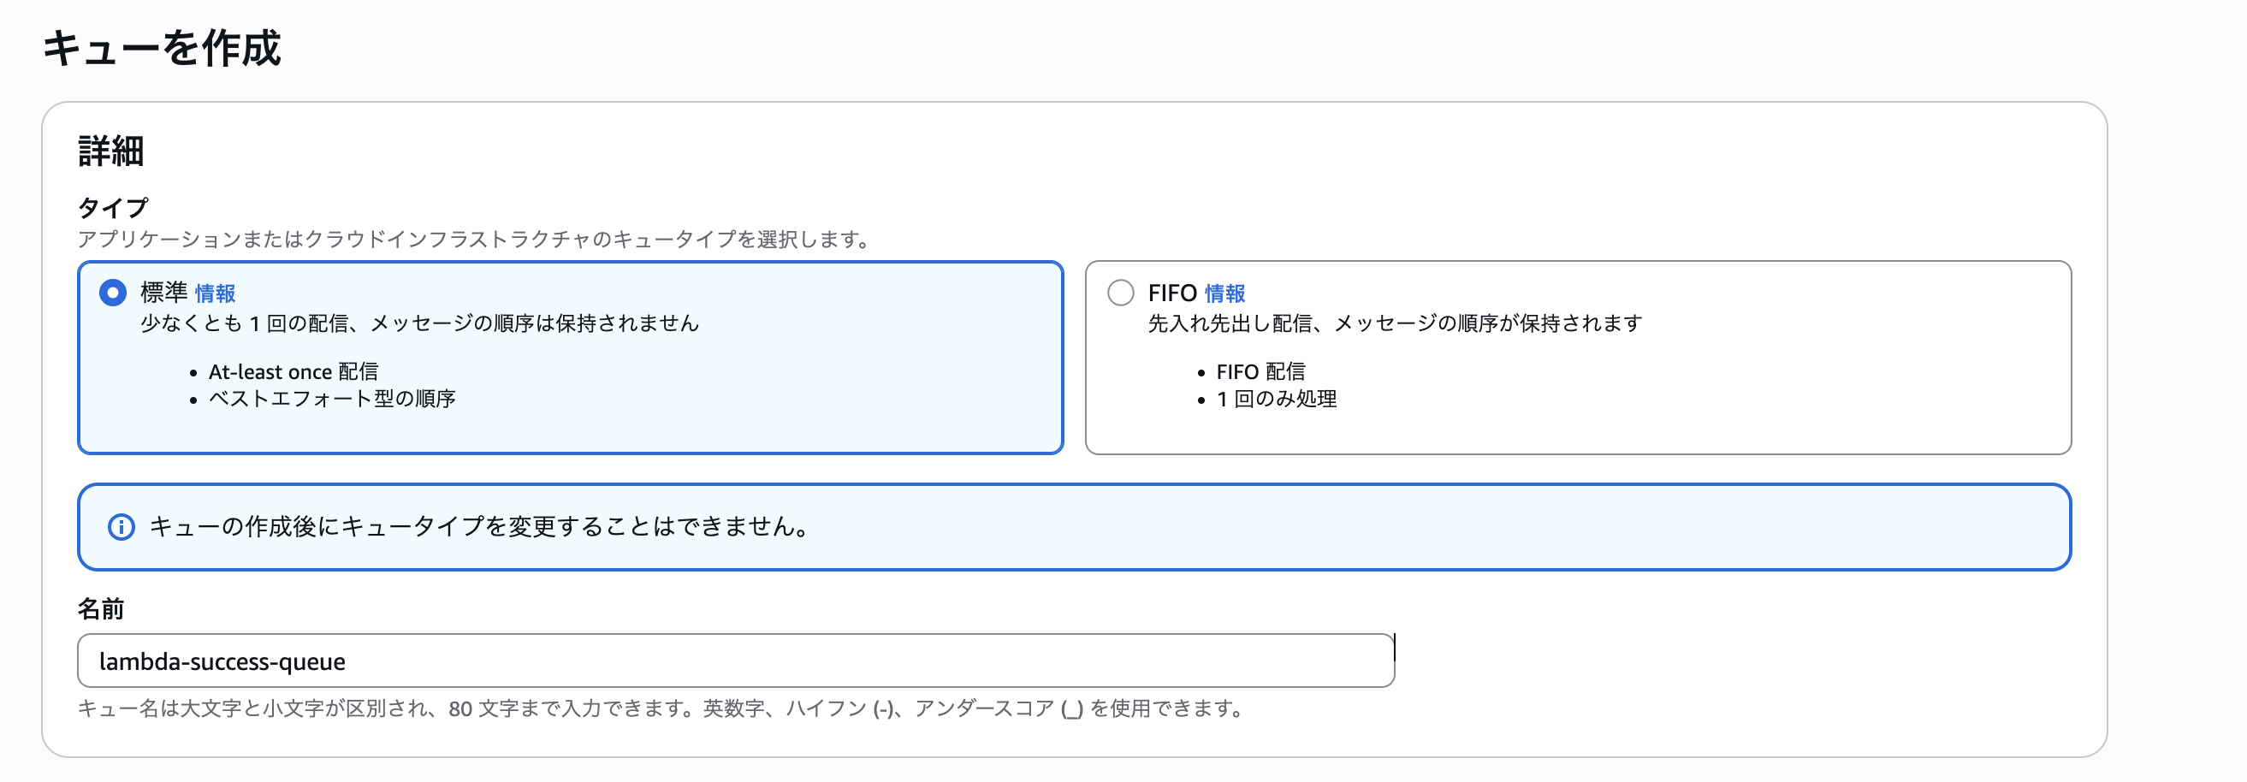Click the タイプ section label

click(x=113, y=208)
